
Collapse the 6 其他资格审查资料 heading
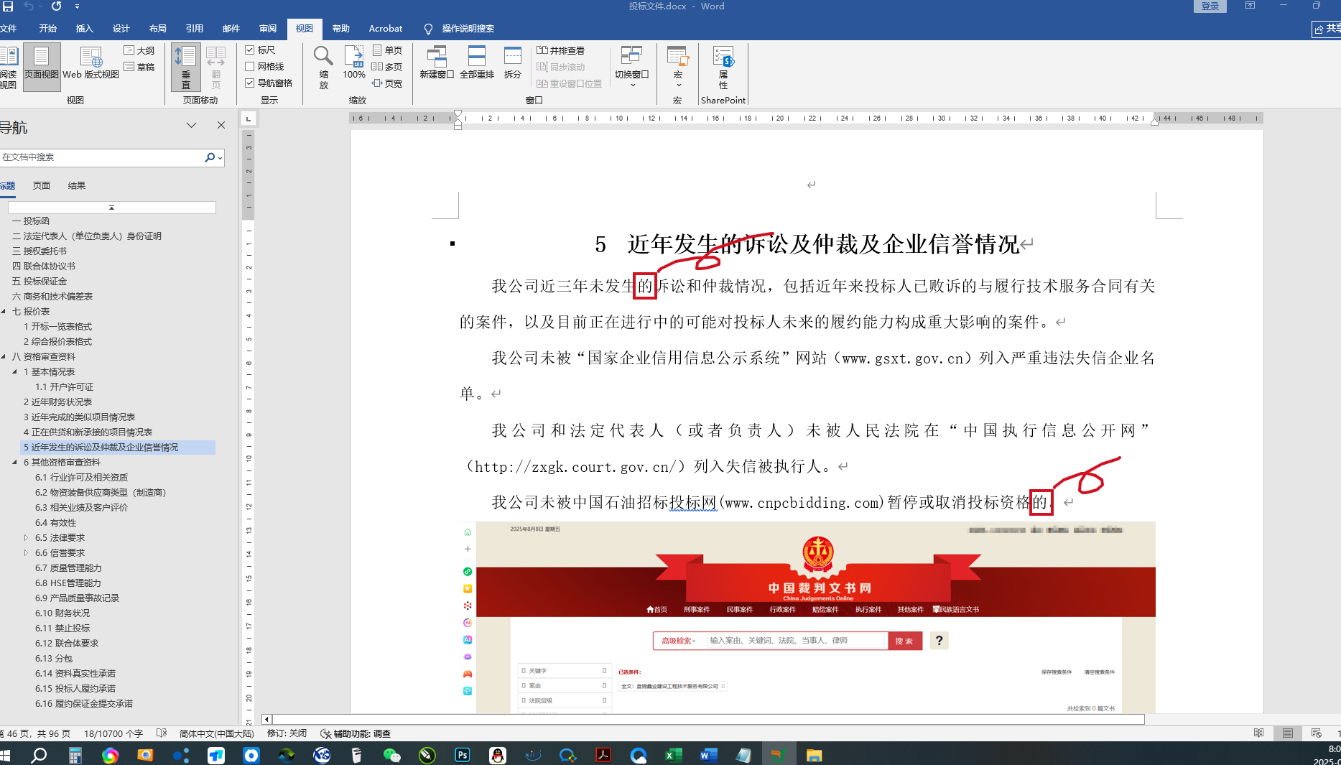coord(15,462)
